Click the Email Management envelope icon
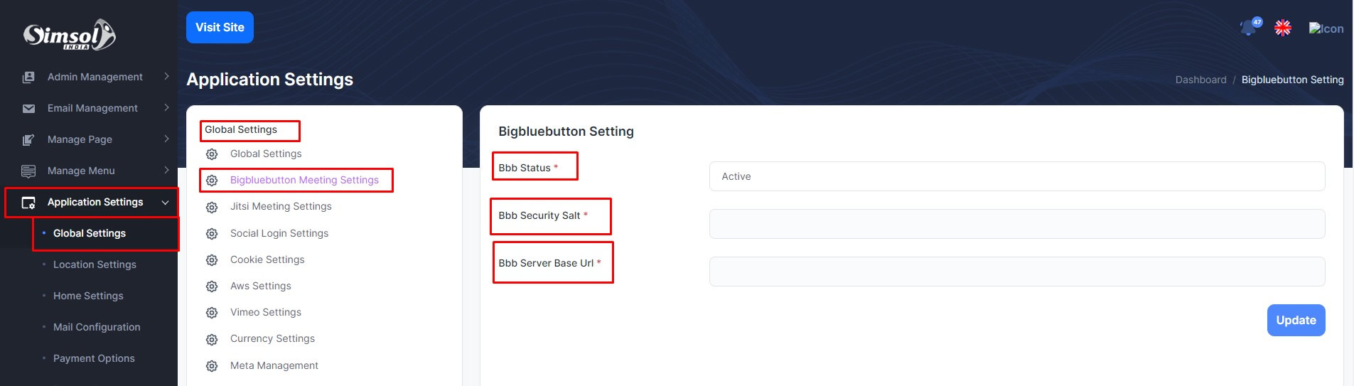The image size is (1354, 386). click(x=28, y=108)
